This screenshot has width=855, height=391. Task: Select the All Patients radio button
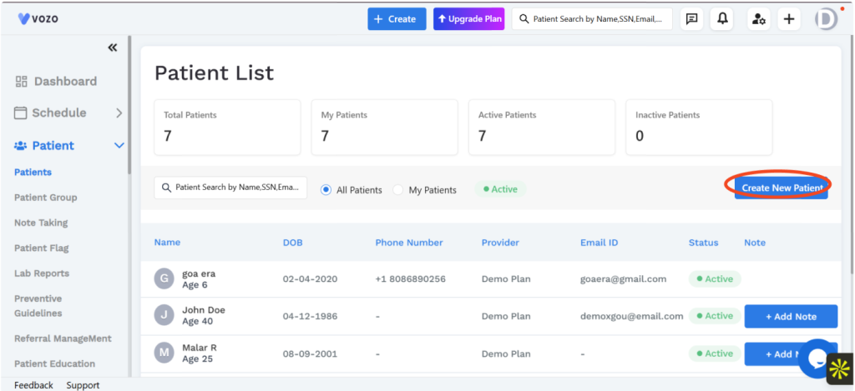tap(326, 189)
